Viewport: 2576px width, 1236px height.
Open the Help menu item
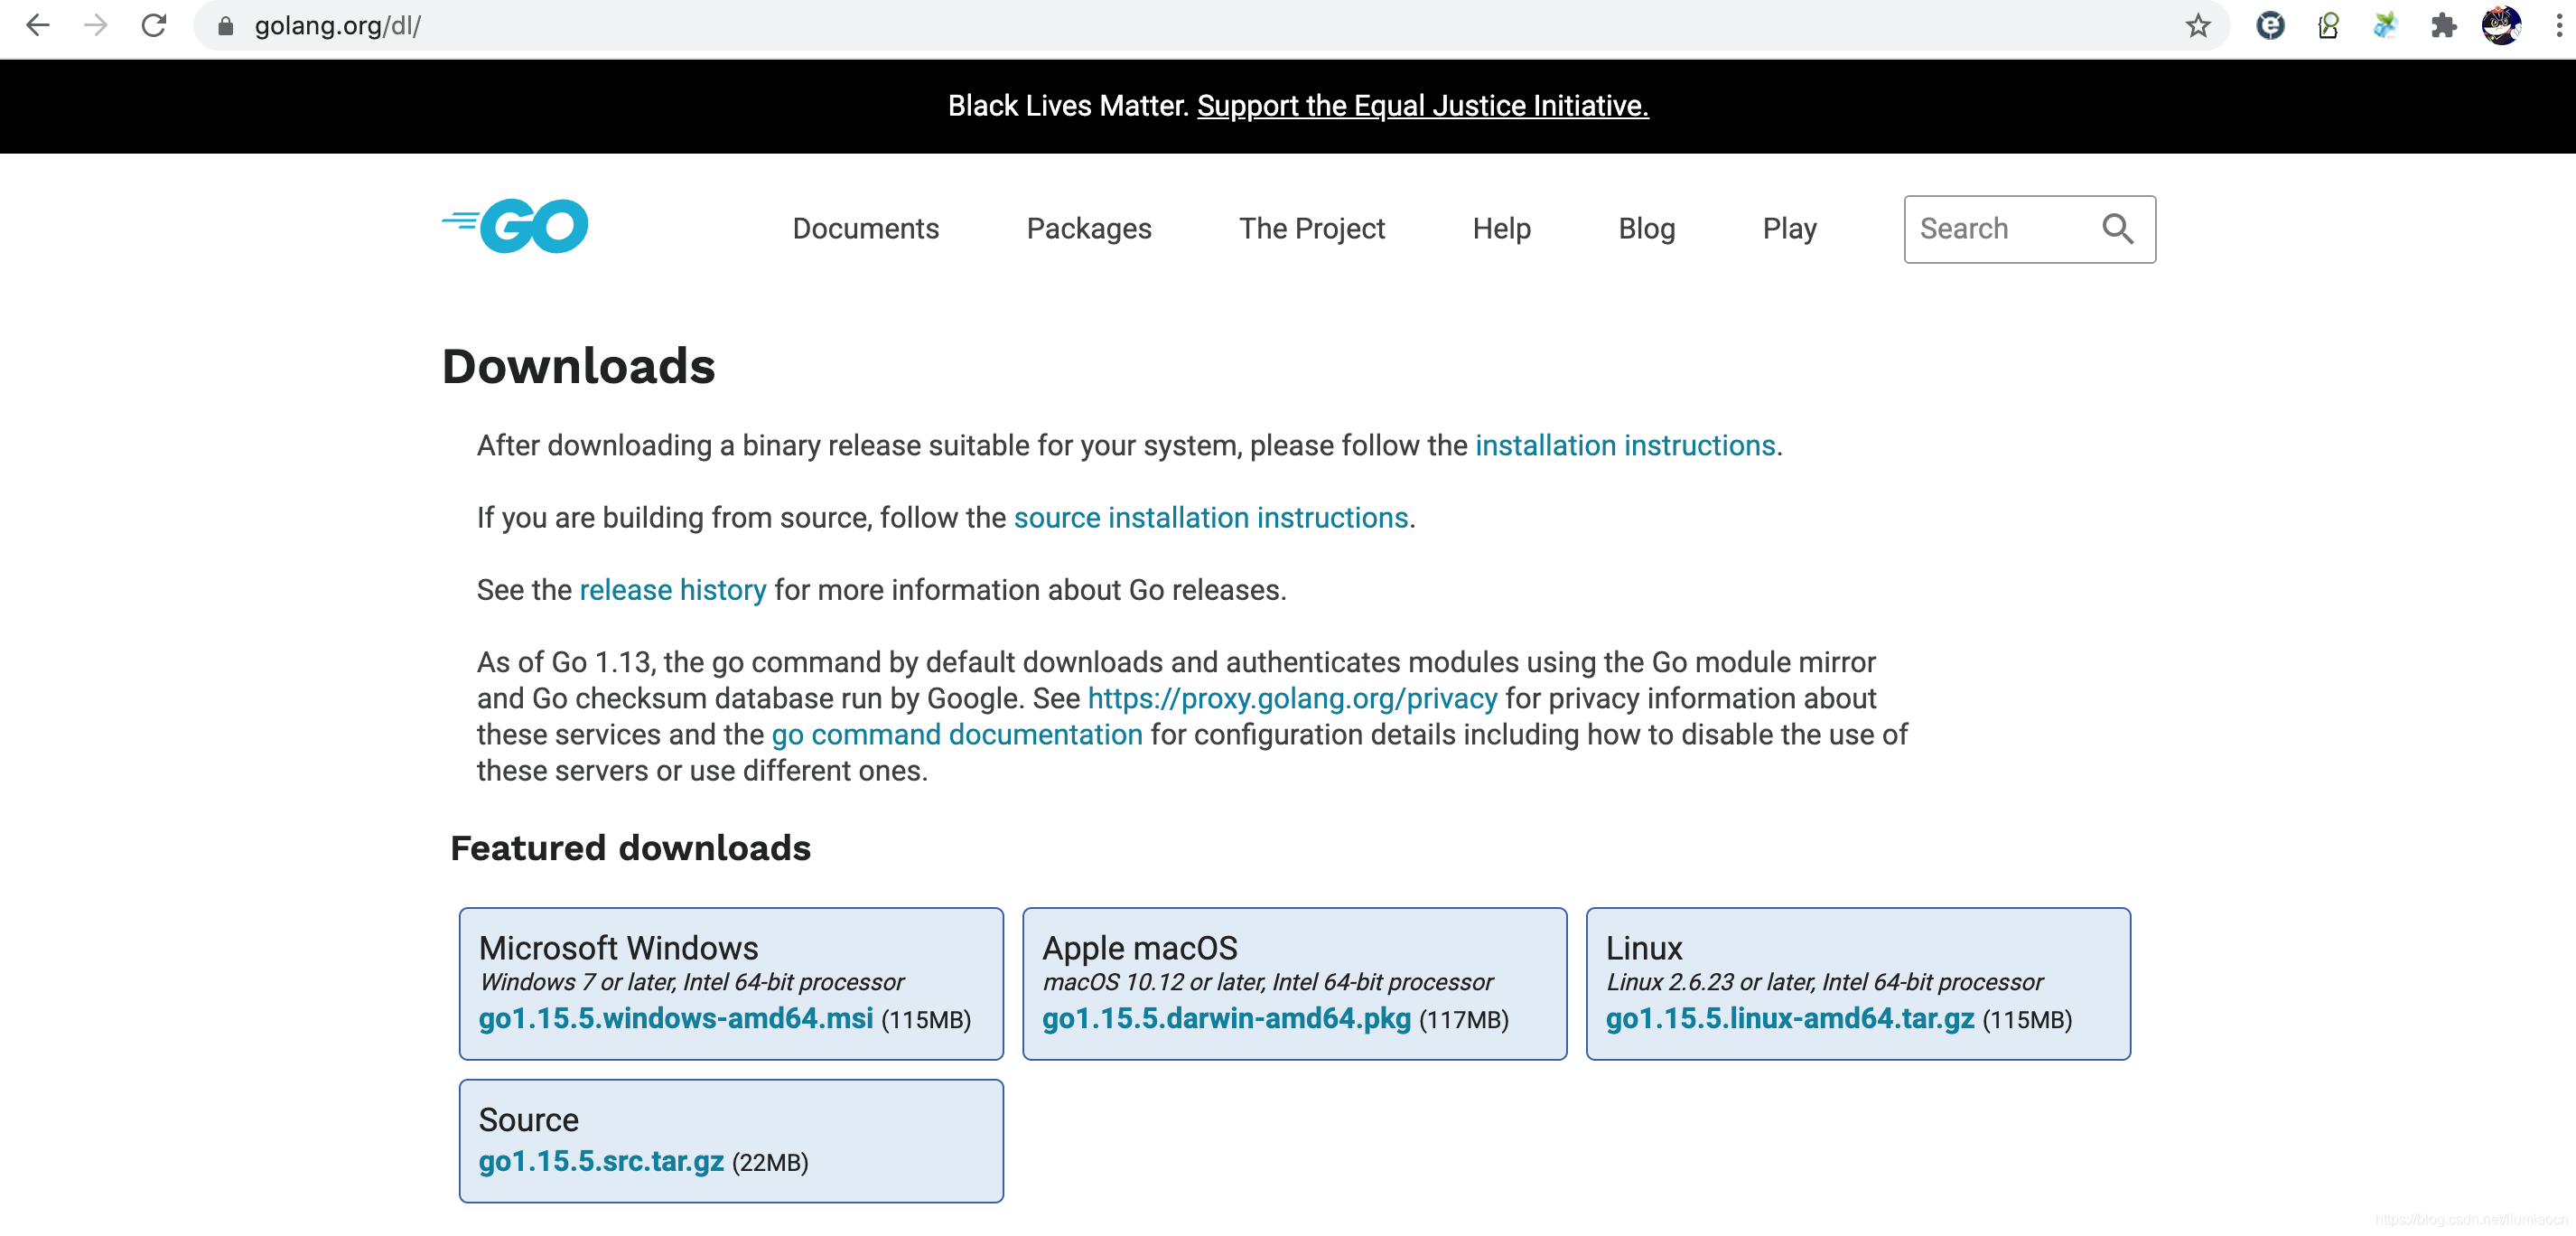[1501, 229]
